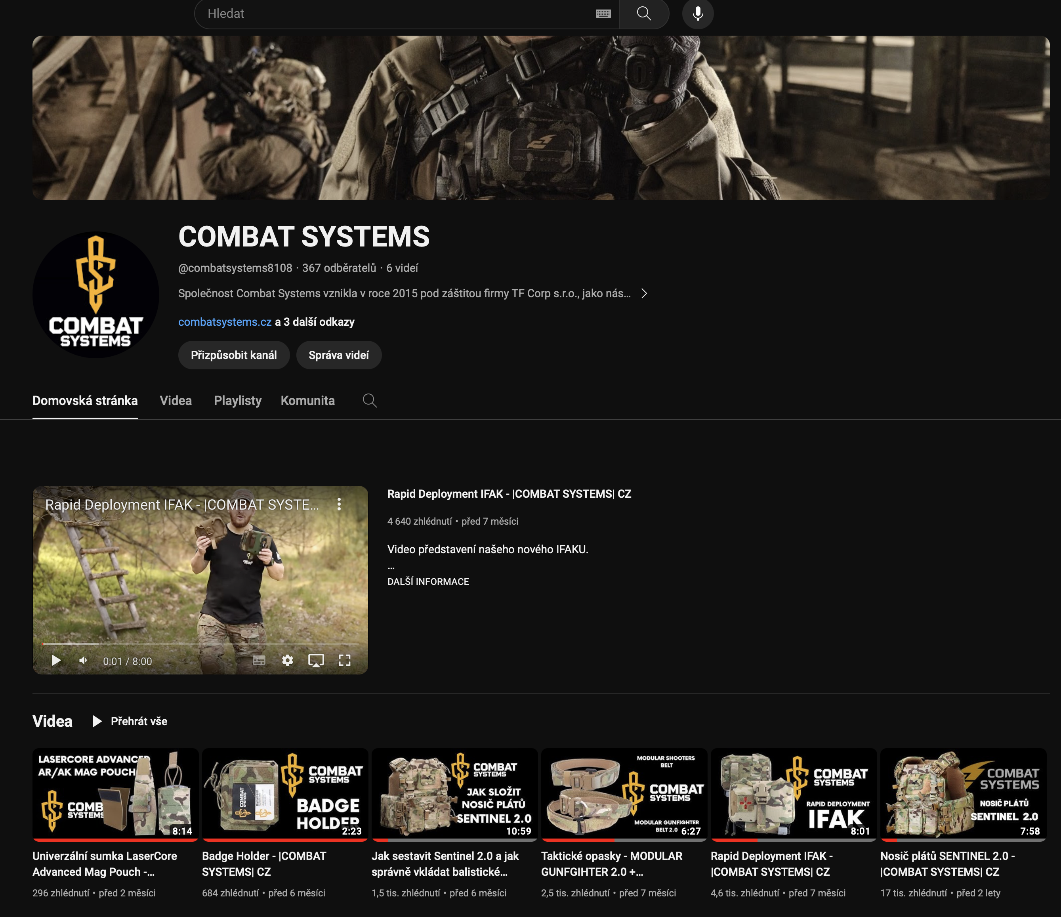Open the LaserCore Mag Pouch thumbnail
This screenshot has height=917, width=1061.
click(115, 795)
